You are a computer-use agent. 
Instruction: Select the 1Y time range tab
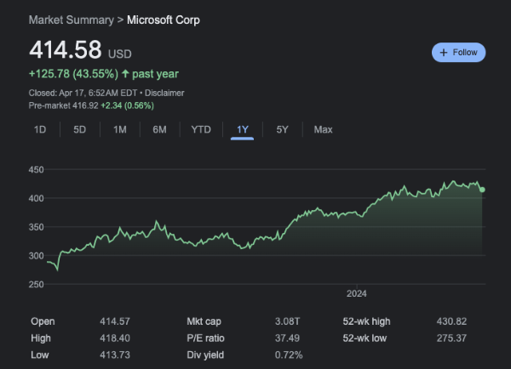click(243, 129)
